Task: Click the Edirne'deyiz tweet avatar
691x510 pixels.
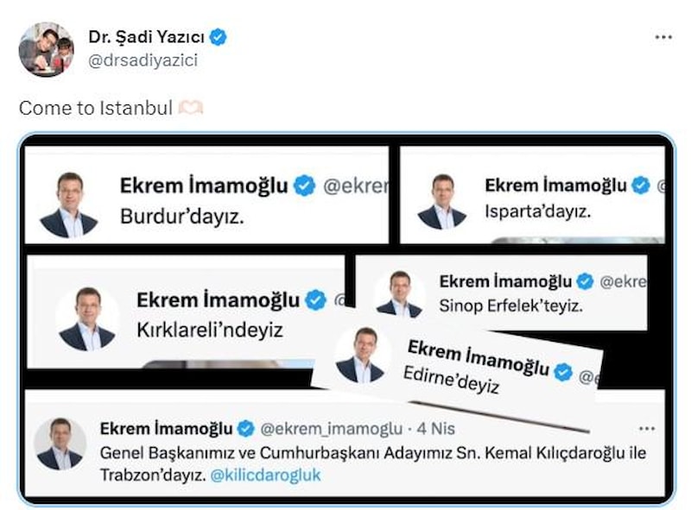Action: tap(360, 355)
